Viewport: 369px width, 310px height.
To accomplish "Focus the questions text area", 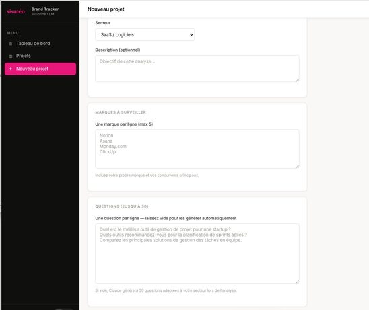I will point(197,254).
